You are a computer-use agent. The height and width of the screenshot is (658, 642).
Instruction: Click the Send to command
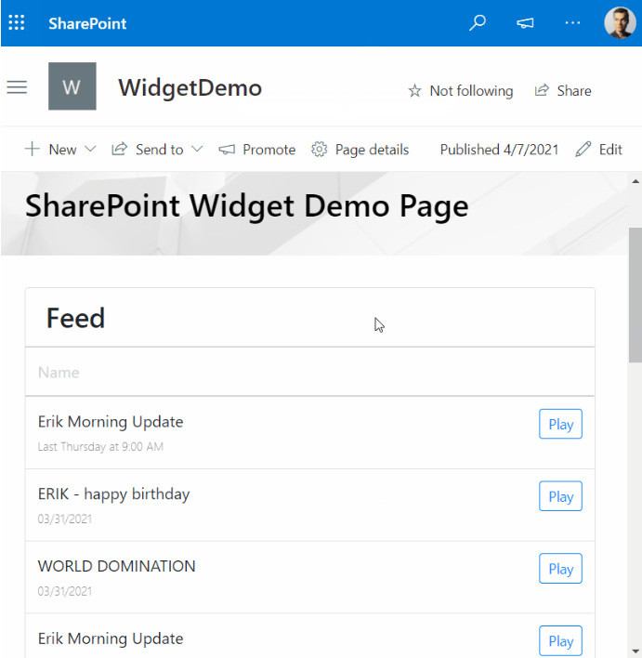pyautogui.click(x=148, y=150)
